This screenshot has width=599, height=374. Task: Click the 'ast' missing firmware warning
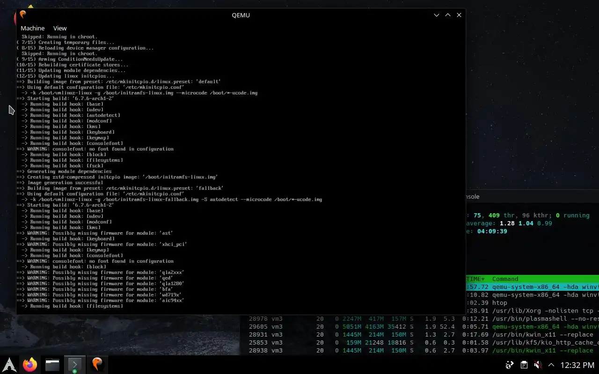point(95,233)
